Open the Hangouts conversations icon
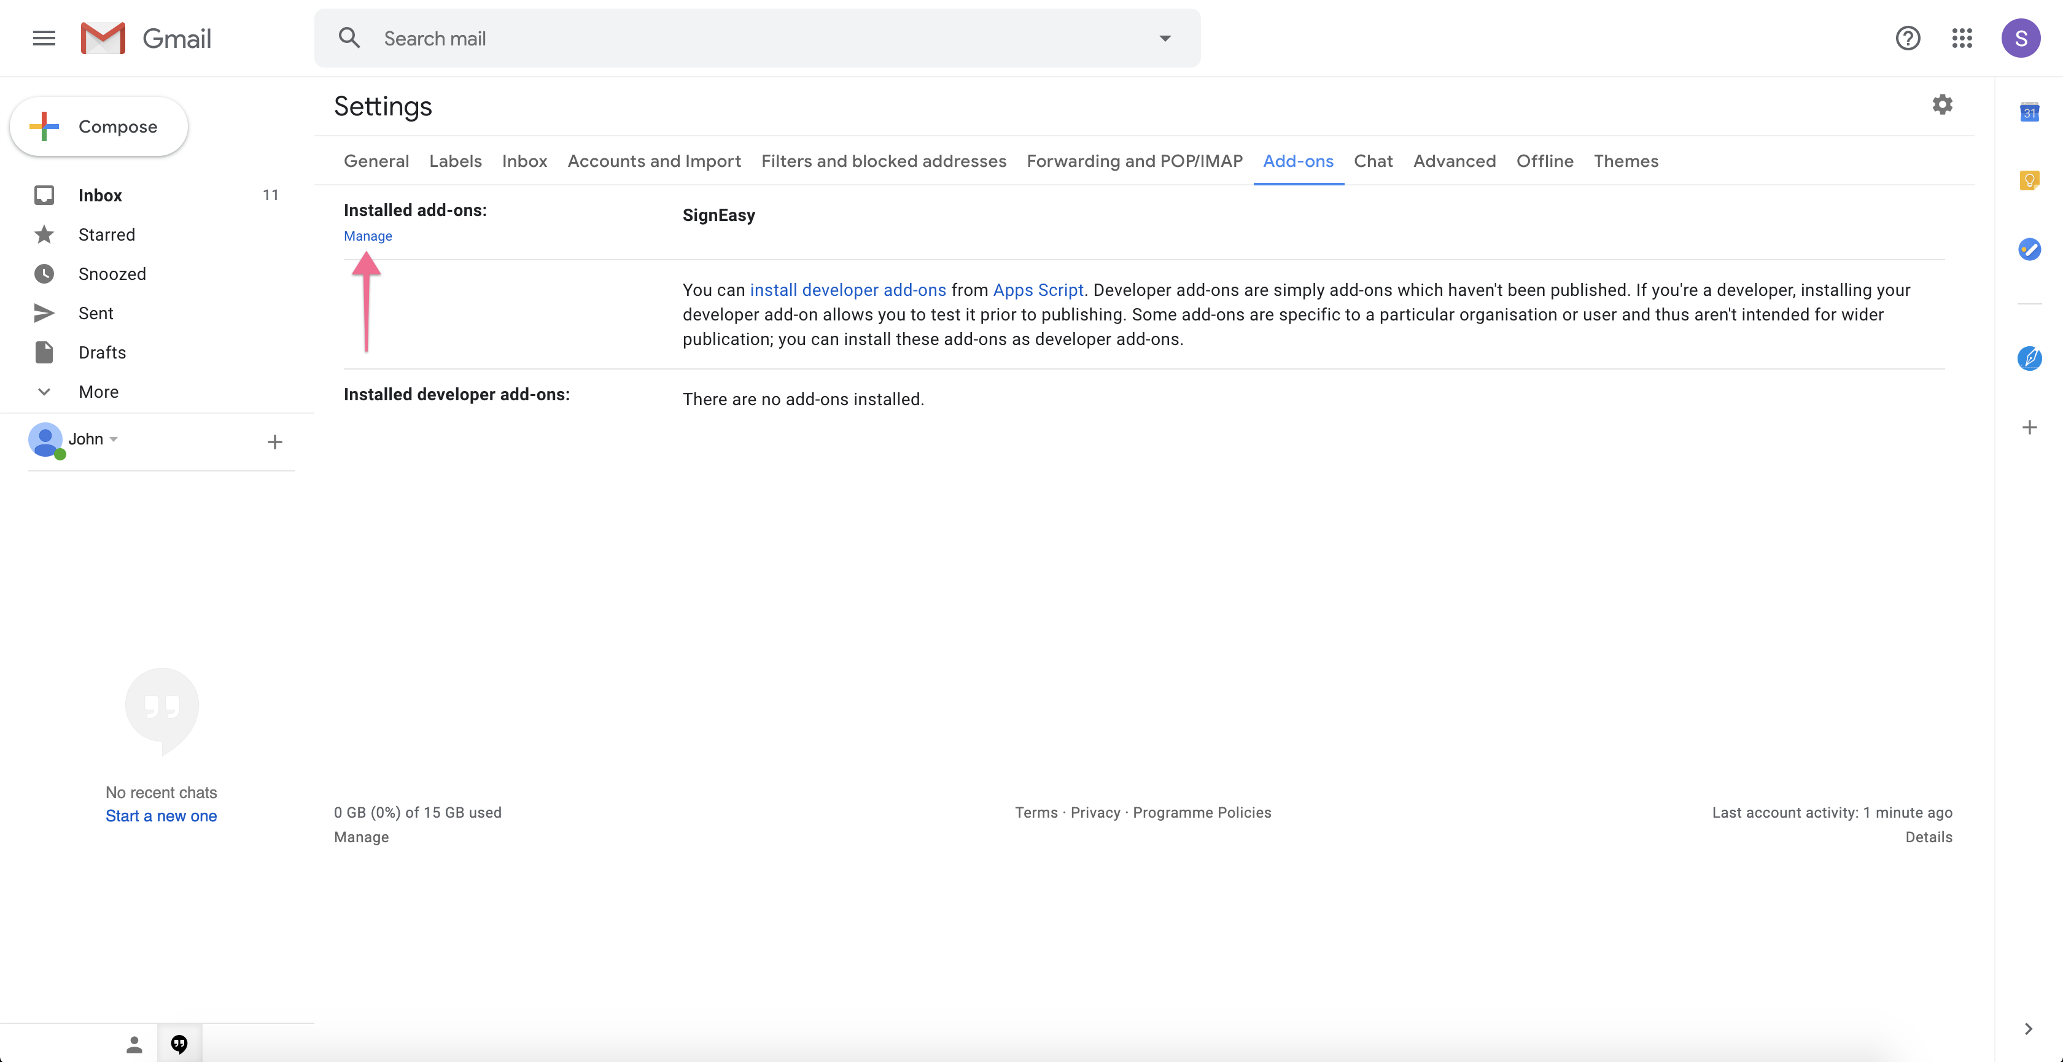Image resolution: width=2063 pixels, height=1062 pixels. (179, 1044)
